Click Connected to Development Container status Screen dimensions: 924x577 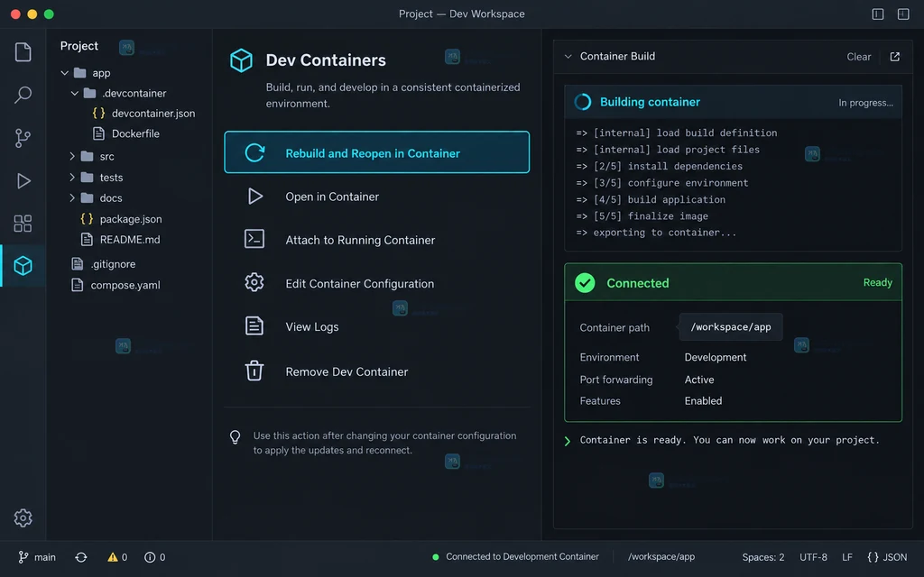pyautogui.click(x=515, y=556)
